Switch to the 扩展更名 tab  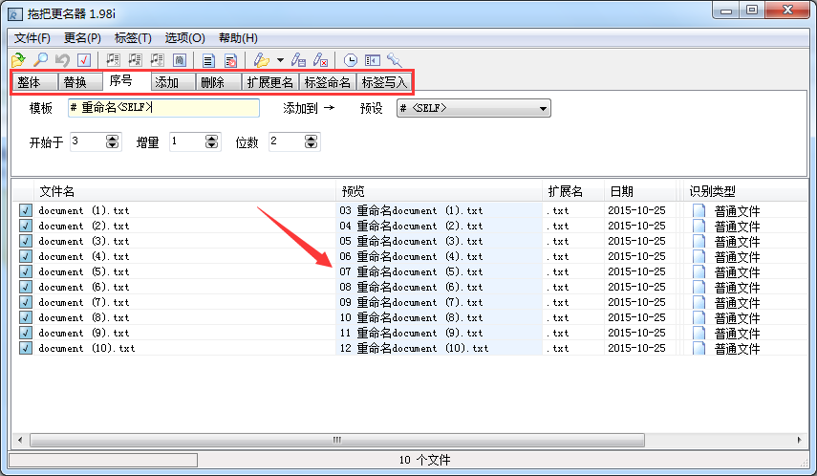[x=269, y=82]
